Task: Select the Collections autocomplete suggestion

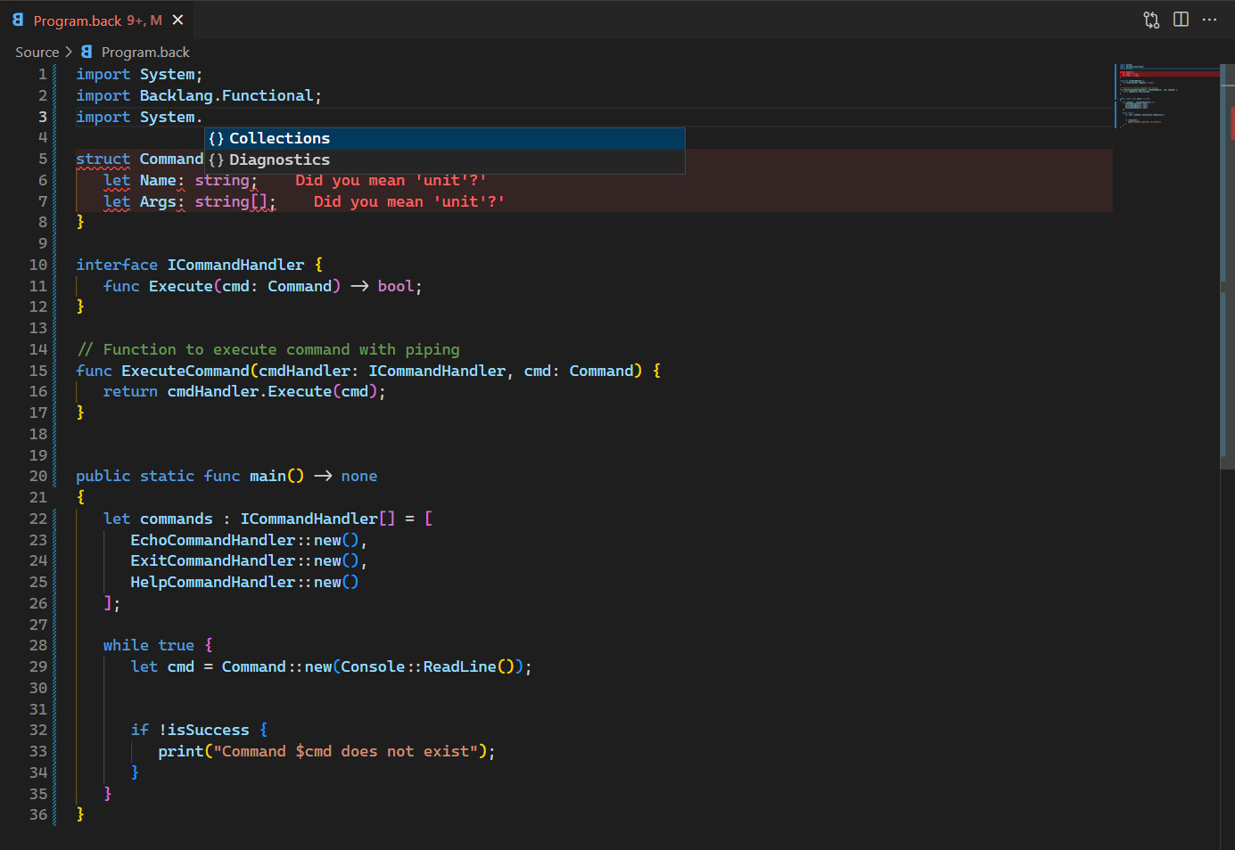Action: pyautogui.click(x=279, y=139)
